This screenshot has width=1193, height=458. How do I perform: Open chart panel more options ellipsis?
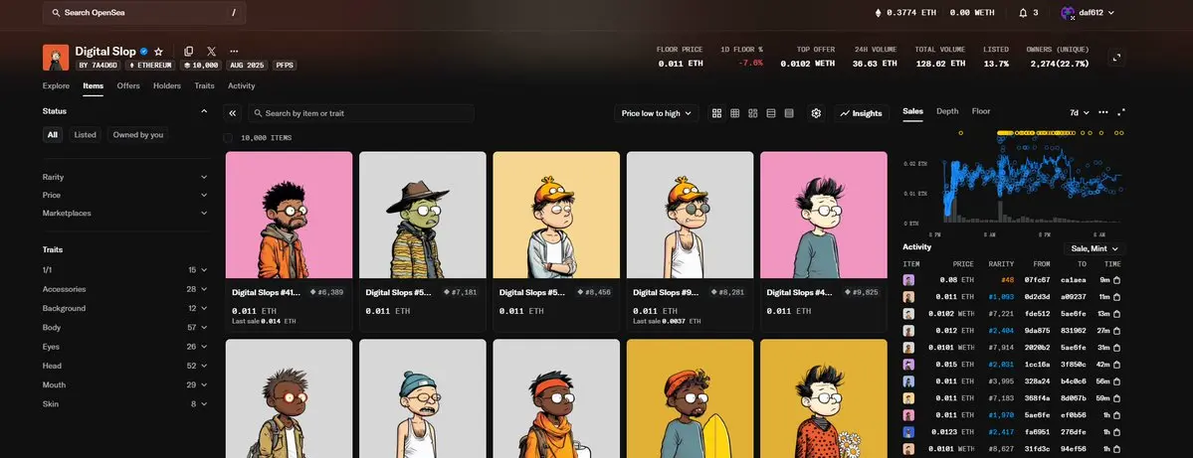click(x=1103, y=112)
